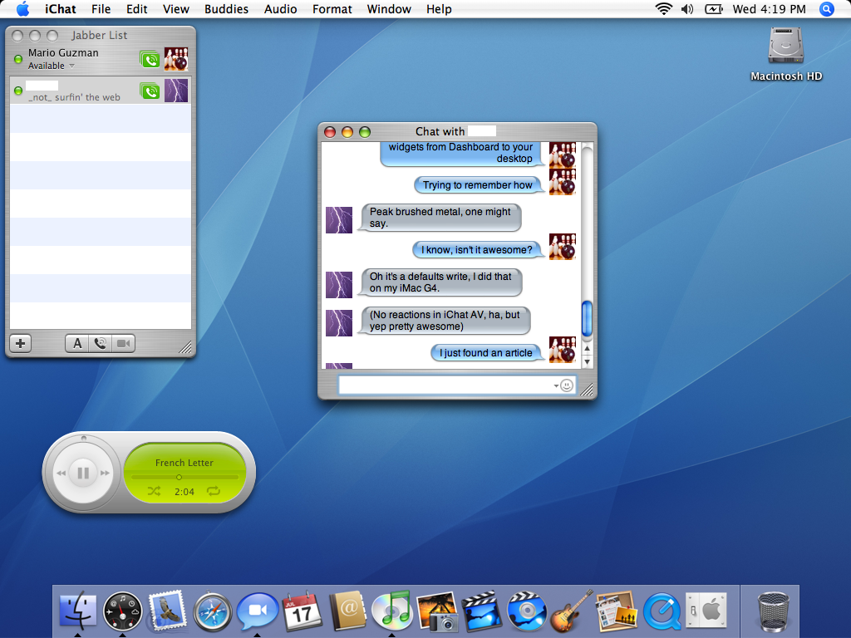Viewport: 851px width, 638px height.
Task: Pause playback in the iTunes widget
Action: point(83,473)
